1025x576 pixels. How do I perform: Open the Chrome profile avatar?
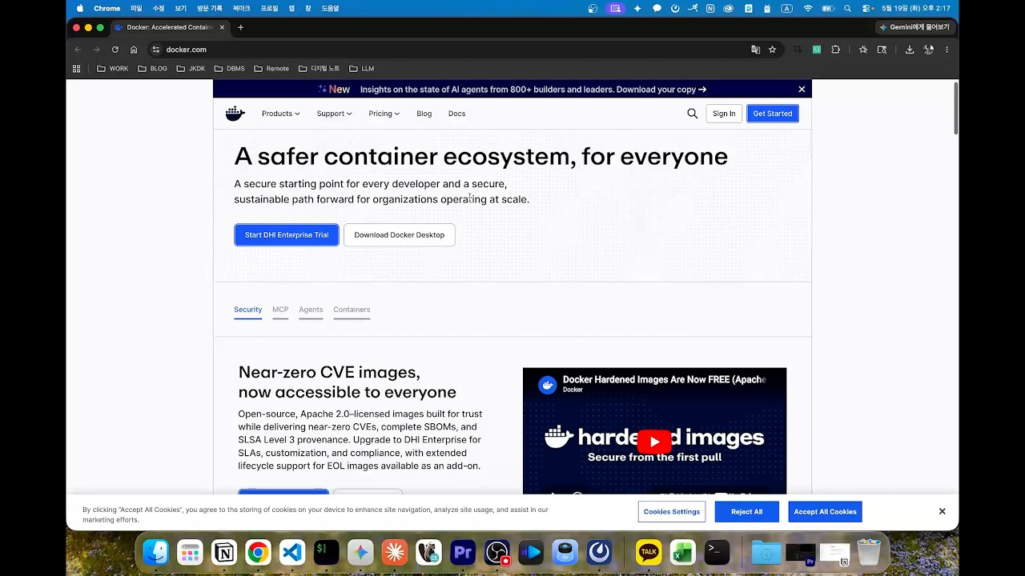coord(928,50)
